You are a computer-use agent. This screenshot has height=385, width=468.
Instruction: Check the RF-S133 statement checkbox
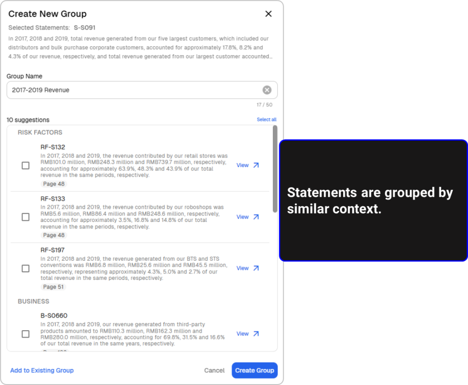[x=26, y=217]
